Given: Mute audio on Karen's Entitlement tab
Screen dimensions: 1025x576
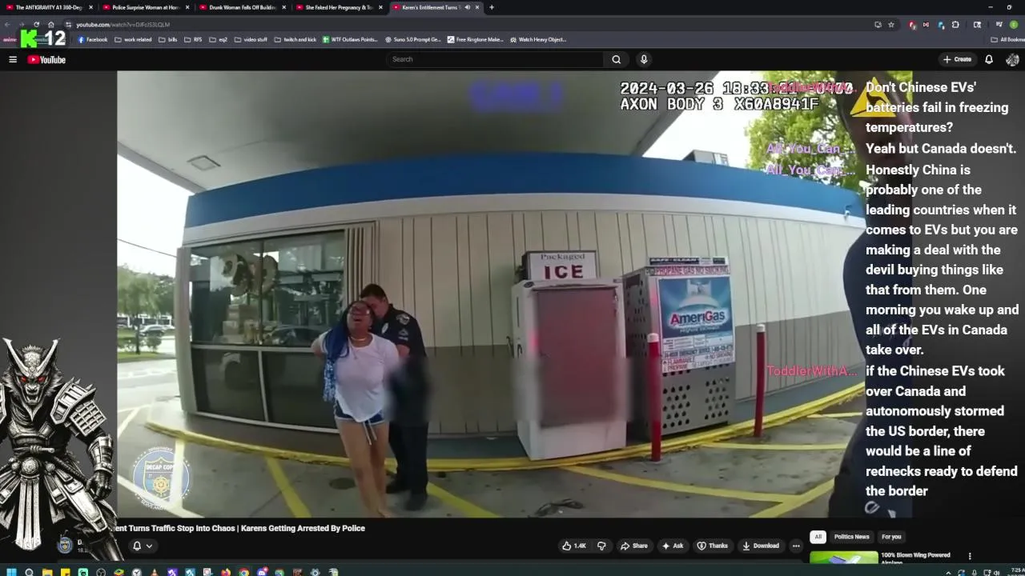Looking at the screenshot, I should point(467,7).
